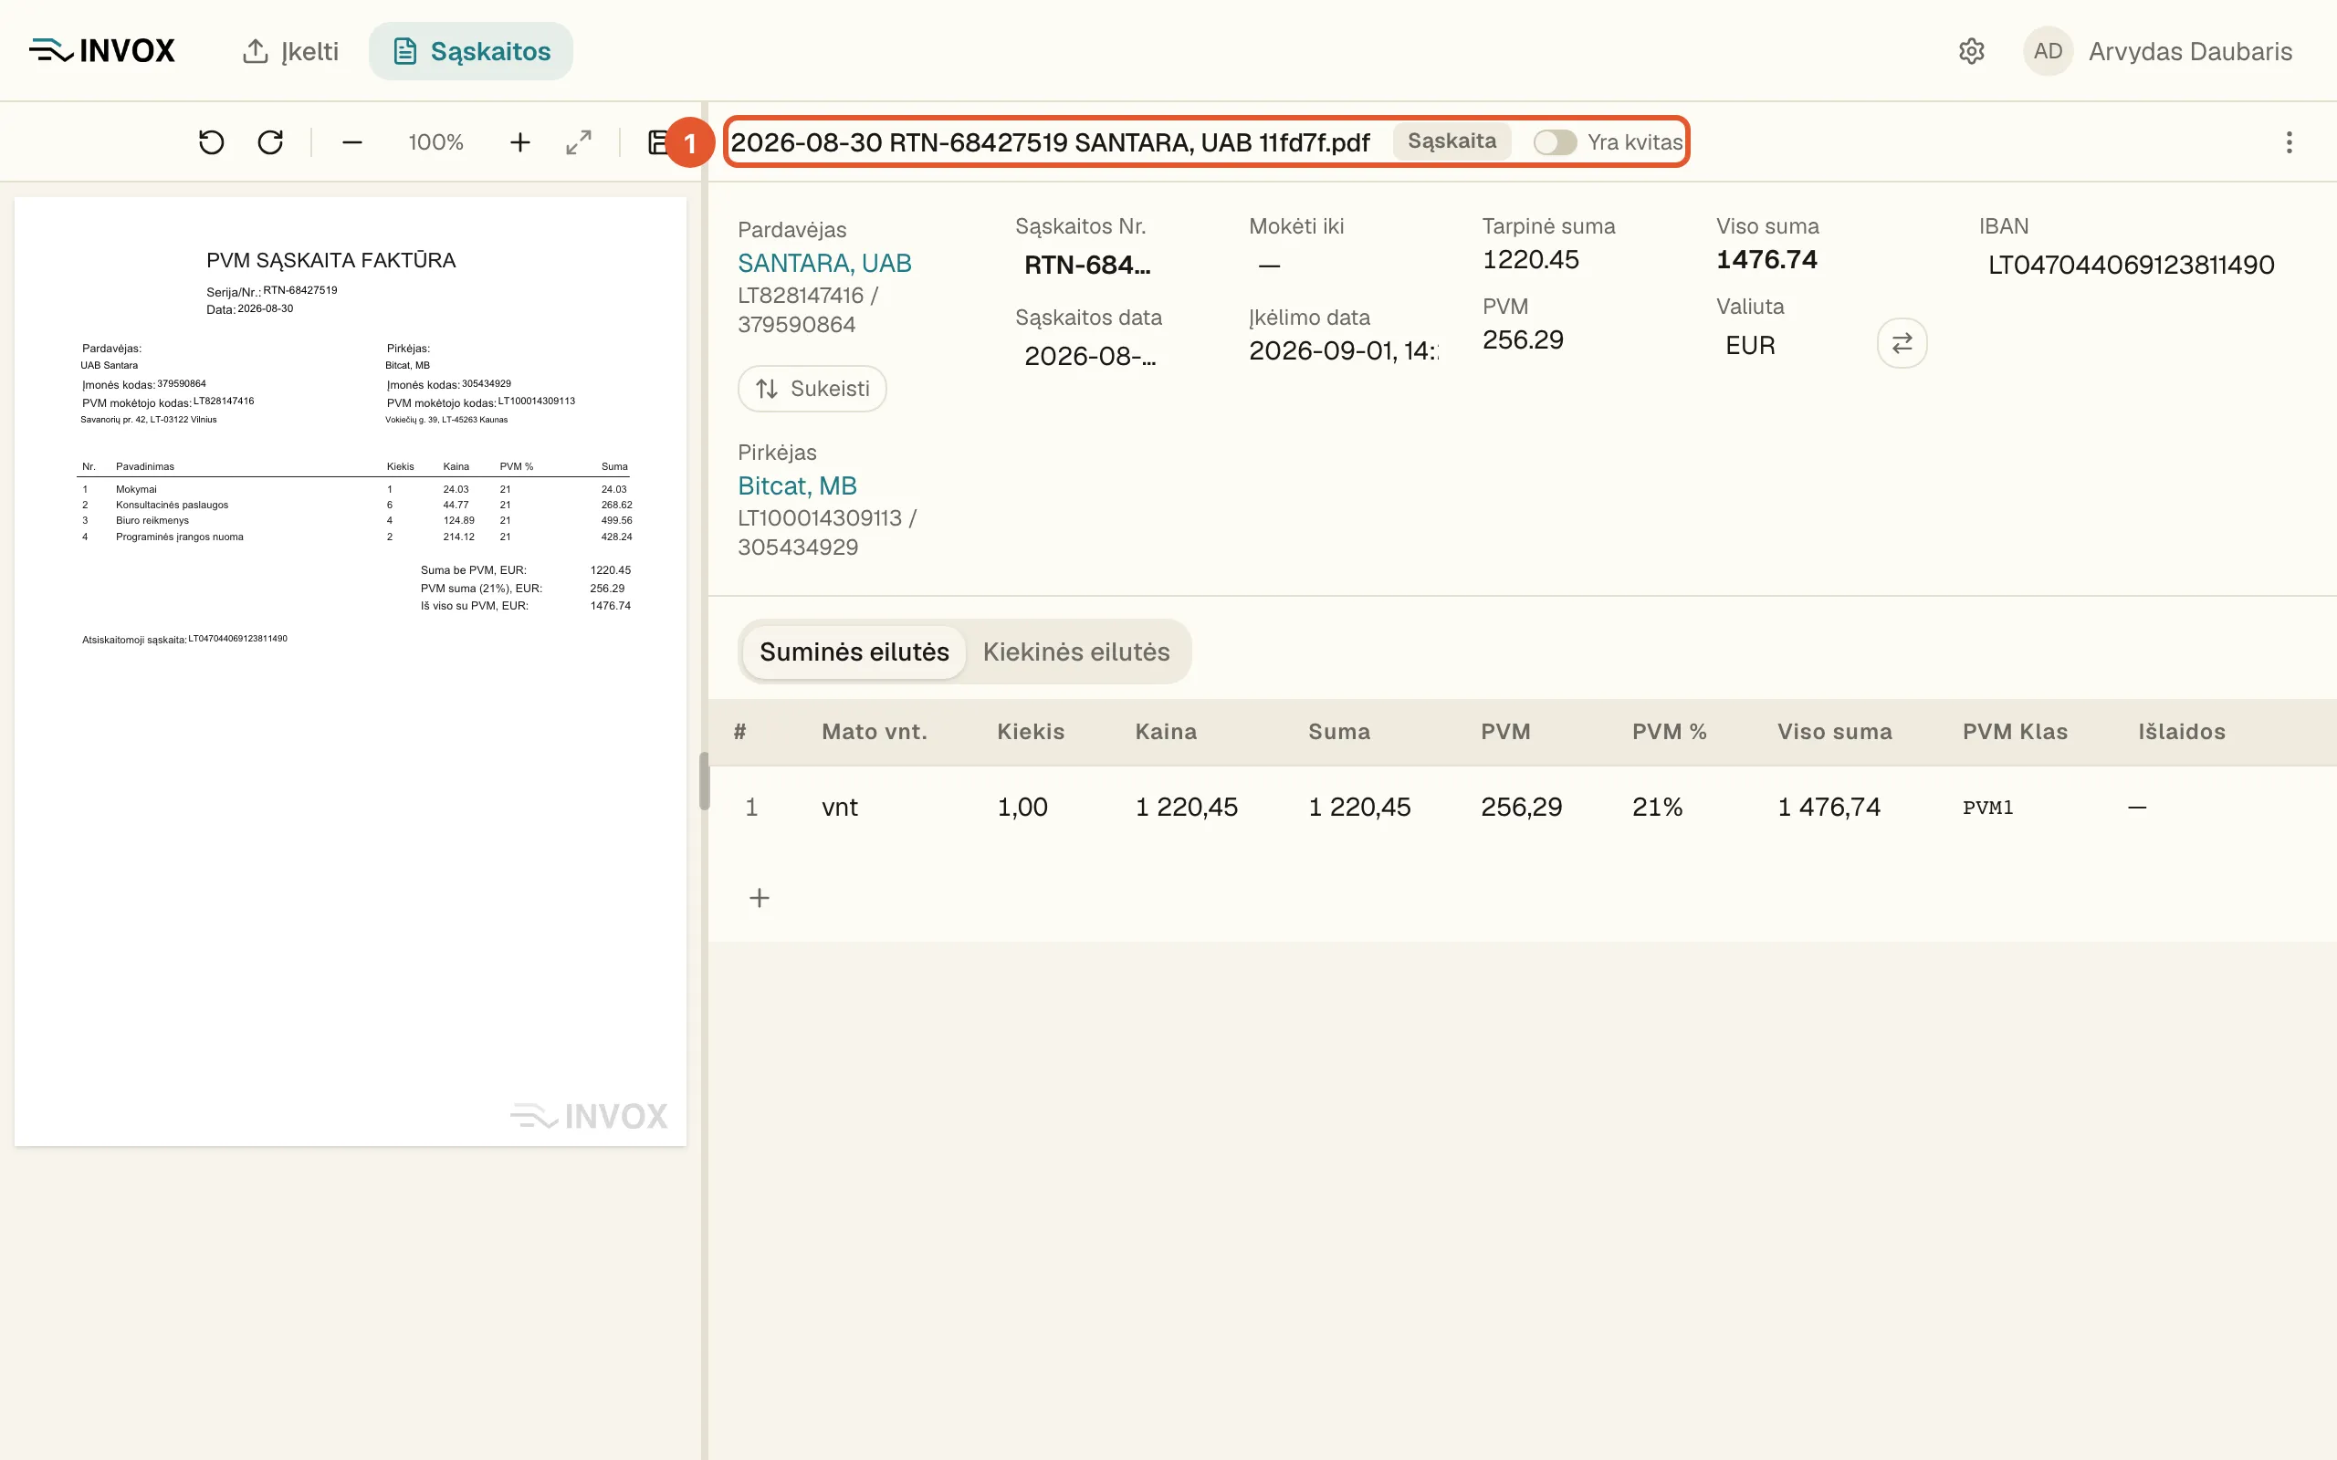Open settings via gear icon

tap(1971, 51)
